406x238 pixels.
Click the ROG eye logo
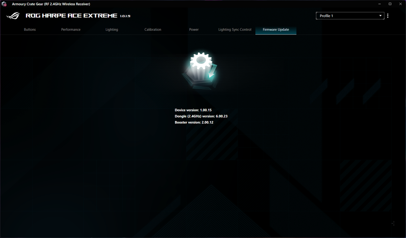(13, 16)
